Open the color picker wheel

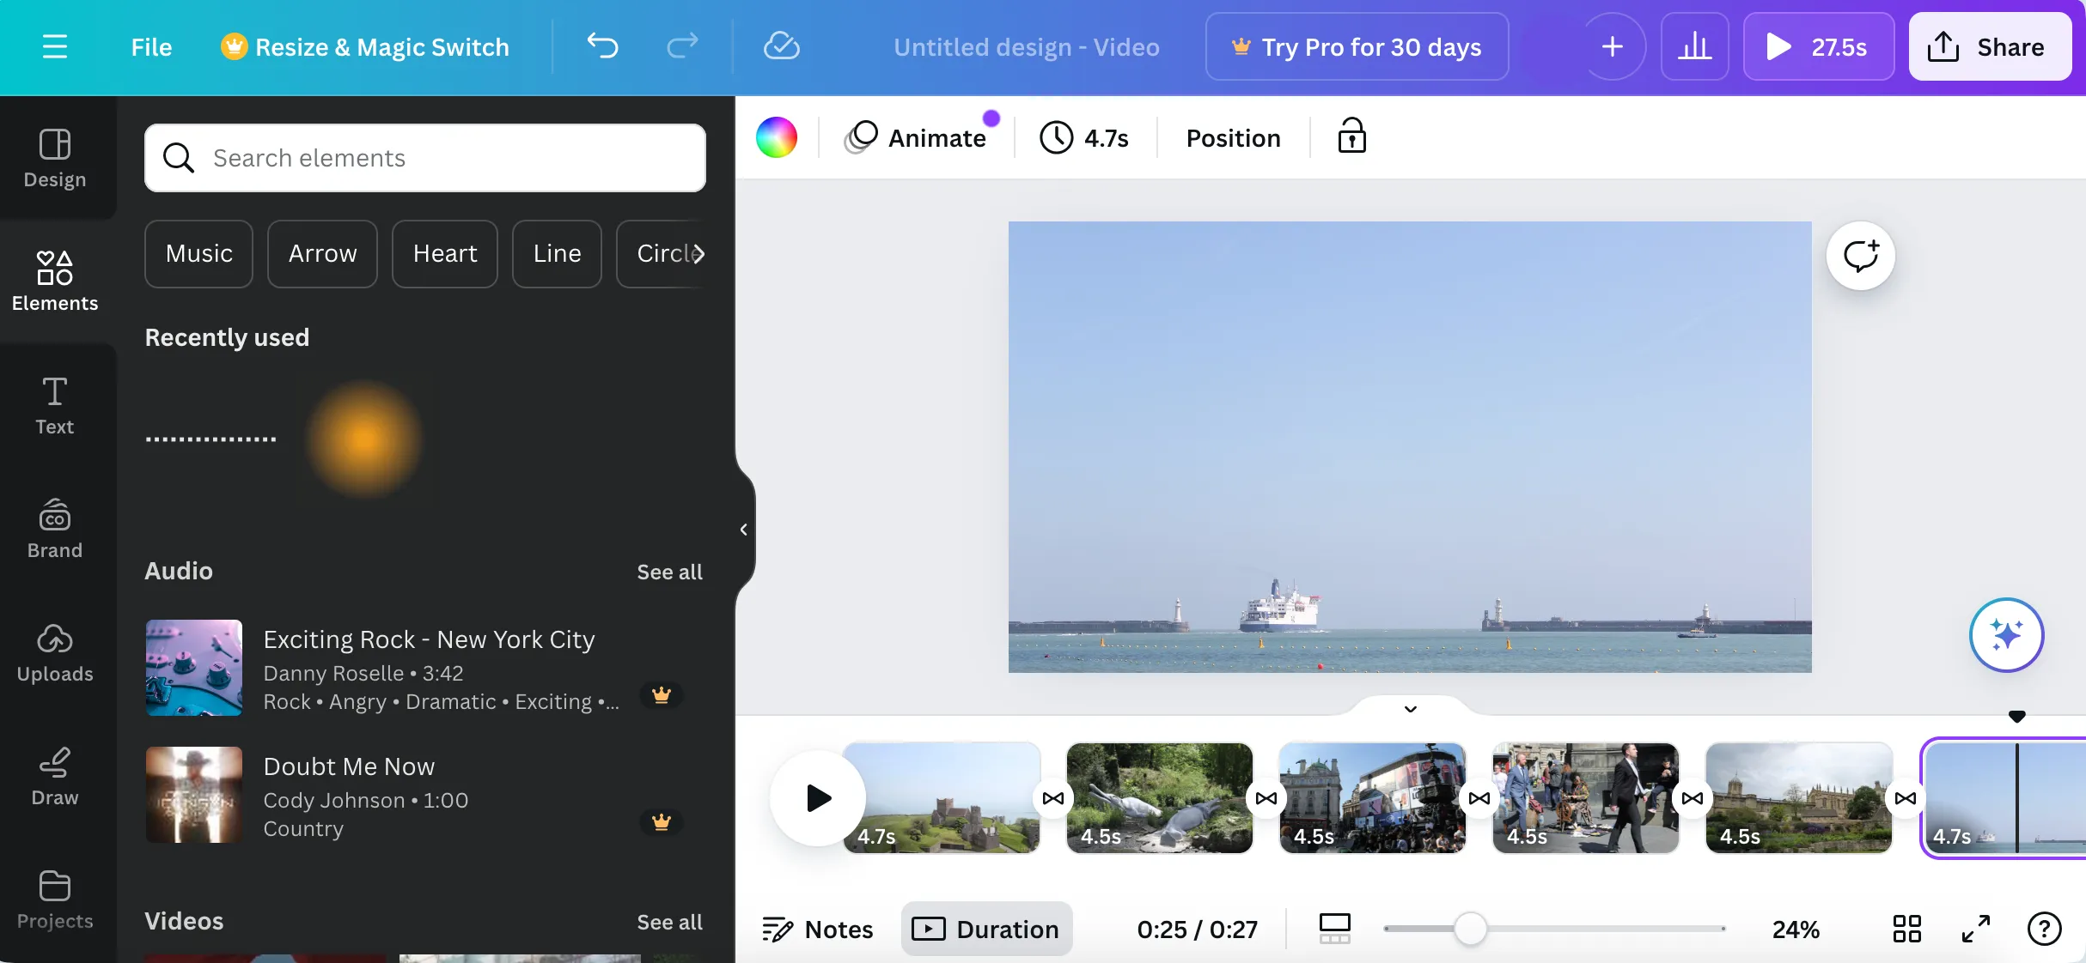777,137
